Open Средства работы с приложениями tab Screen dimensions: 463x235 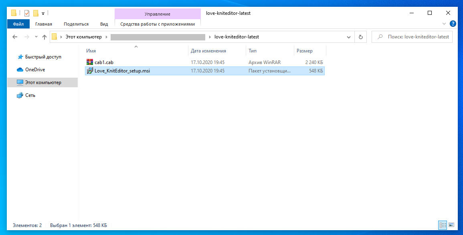[158, 24]
